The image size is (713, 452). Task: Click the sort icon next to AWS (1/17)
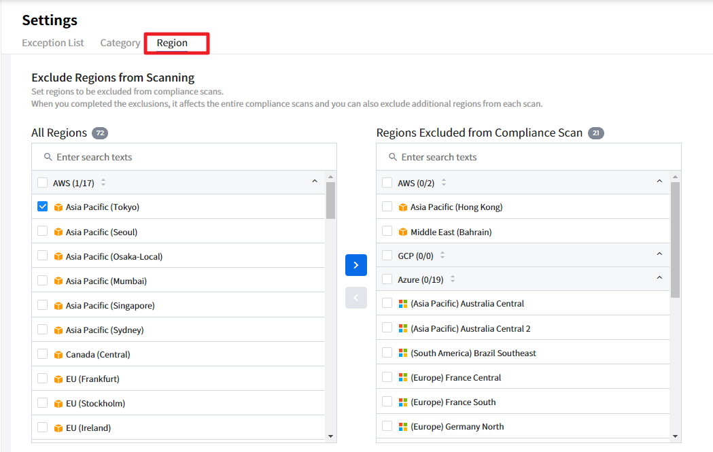pyautogui.click(x=103, y=182)
